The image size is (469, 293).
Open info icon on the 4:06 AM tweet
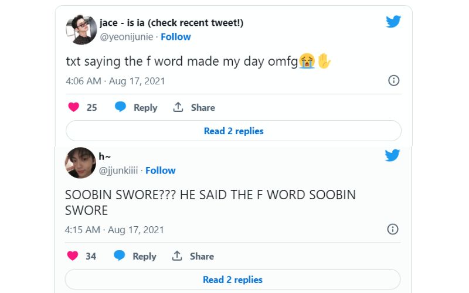tap(394, 81)
